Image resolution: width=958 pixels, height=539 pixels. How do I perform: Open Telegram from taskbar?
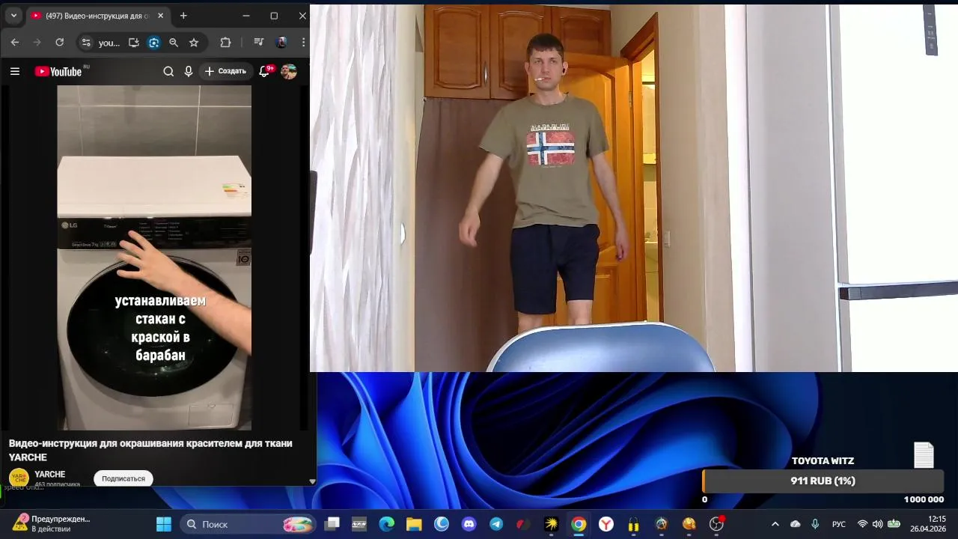click(x=495, y=524)
